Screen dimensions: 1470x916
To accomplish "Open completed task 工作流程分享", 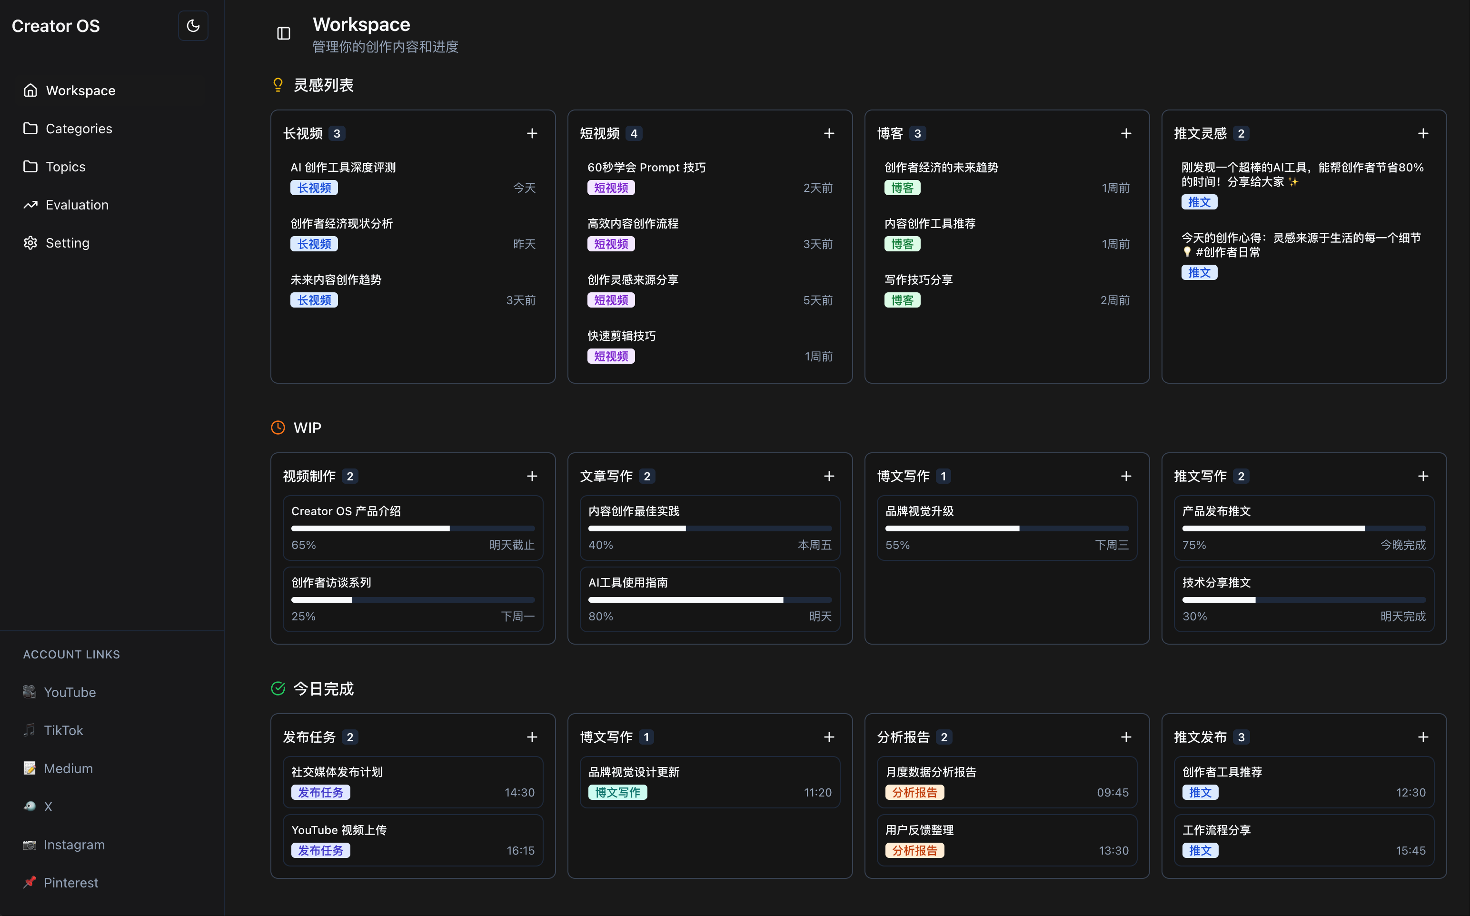I will [x=1304, y=840].
